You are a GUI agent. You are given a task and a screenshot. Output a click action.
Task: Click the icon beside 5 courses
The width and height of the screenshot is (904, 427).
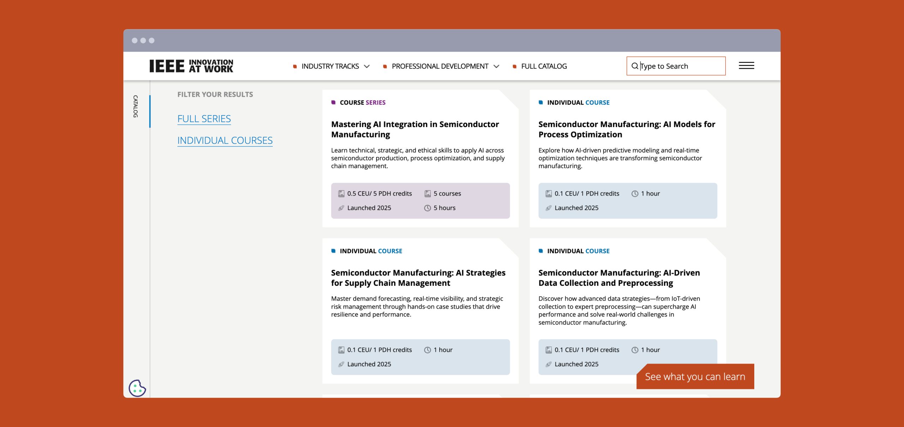pyautogui.click(x=427, y=194)
